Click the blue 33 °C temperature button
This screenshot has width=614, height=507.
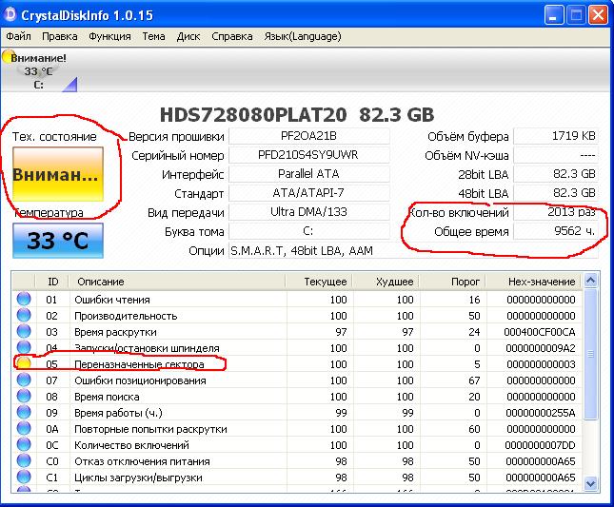coord(58,241)
